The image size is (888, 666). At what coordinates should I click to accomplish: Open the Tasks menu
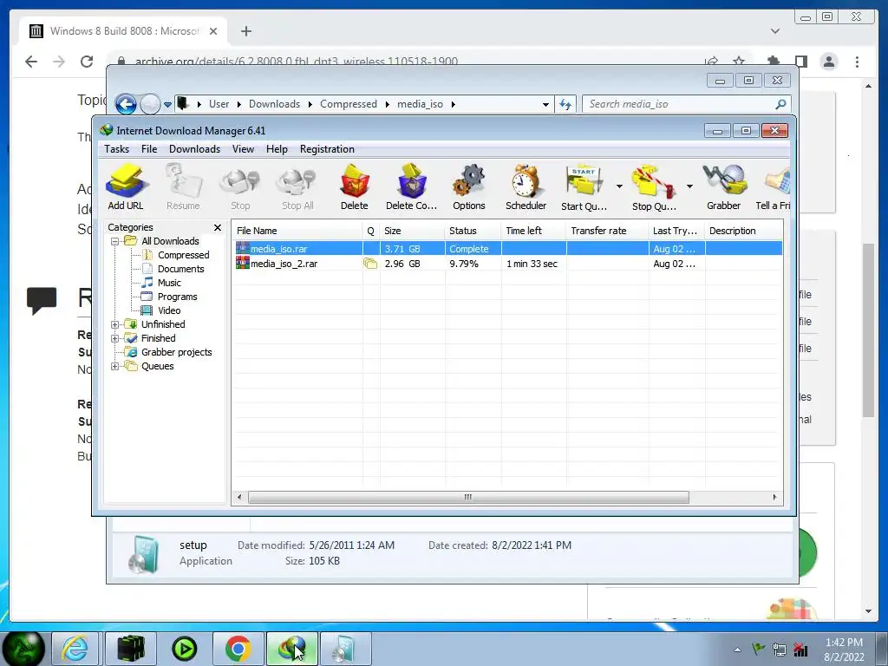point(117,149)
